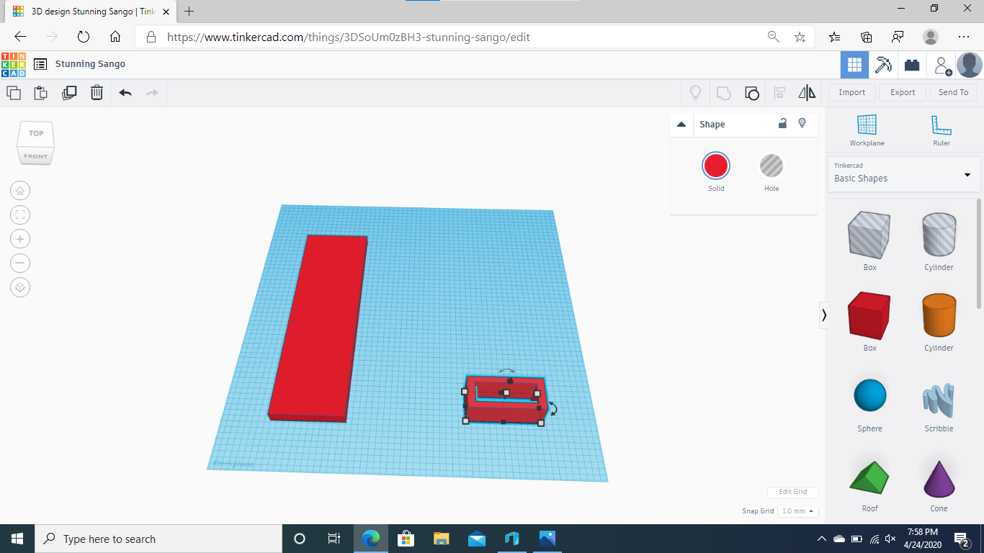This screenshot has height=553, width=984.
Task: Redo the last action
Action: tap(152, 92)
